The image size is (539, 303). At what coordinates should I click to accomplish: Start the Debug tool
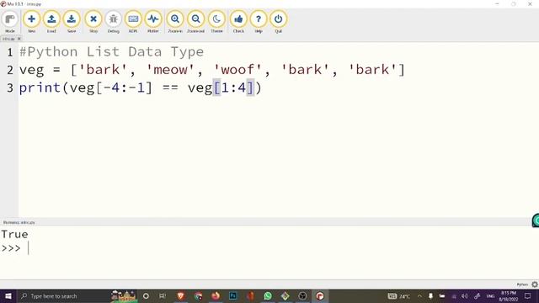(x=113, y=22)
